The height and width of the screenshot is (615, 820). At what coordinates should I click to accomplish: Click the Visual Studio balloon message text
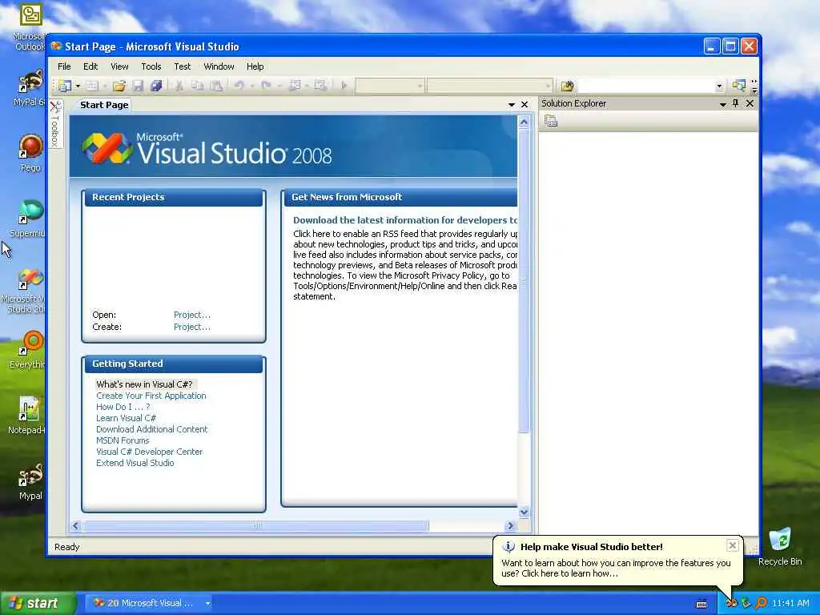[616, 569]
